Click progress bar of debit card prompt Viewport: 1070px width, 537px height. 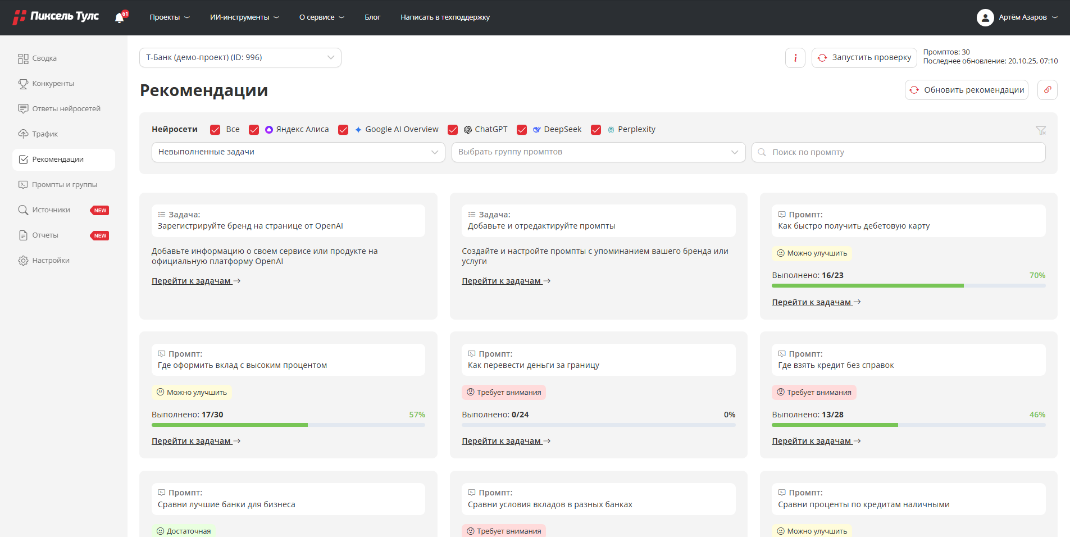908,286
